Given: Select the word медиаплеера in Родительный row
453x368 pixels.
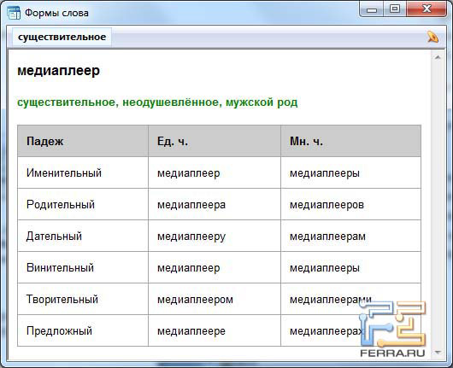Looking at the screenshot, I should [191, 205].
